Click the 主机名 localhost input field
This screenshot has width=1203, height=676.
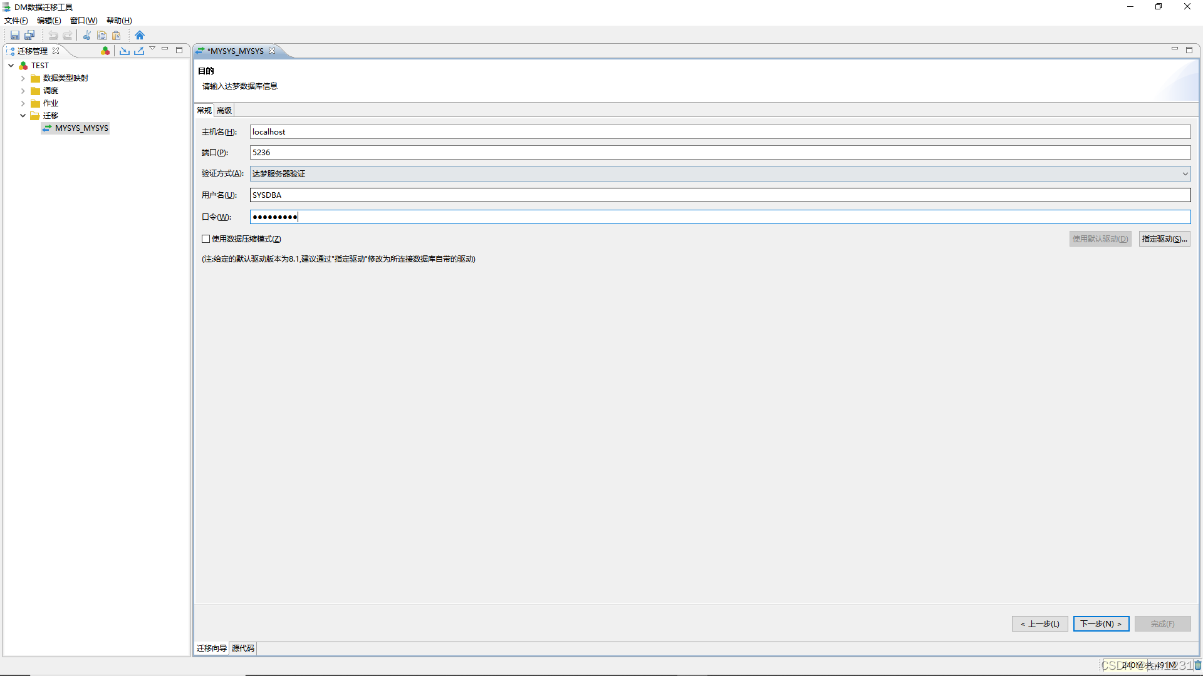click(x=720, y=132)
